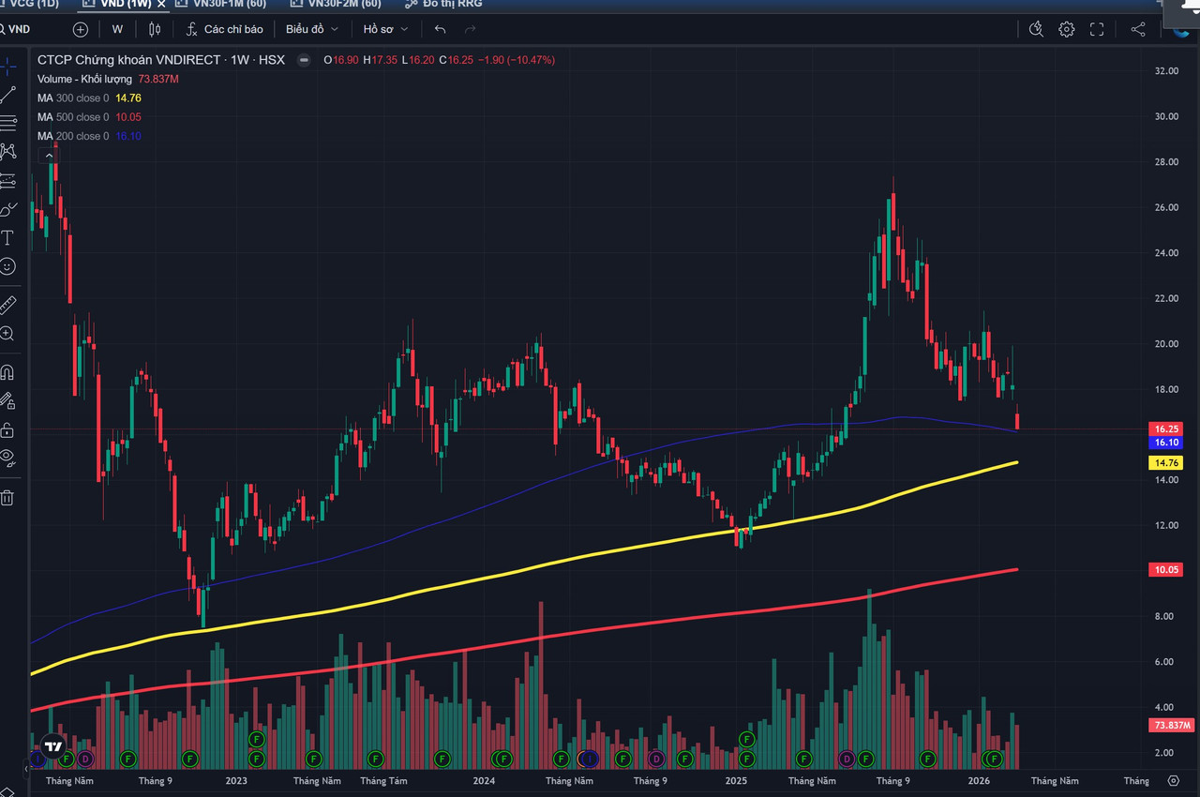Open quick search with the lightning icon

[1036, 29]
